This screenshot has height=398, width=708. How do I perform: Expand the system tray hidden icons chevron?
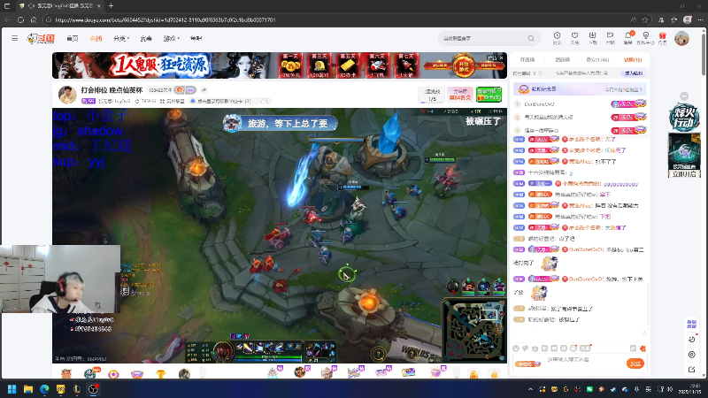tap(530, 389)
